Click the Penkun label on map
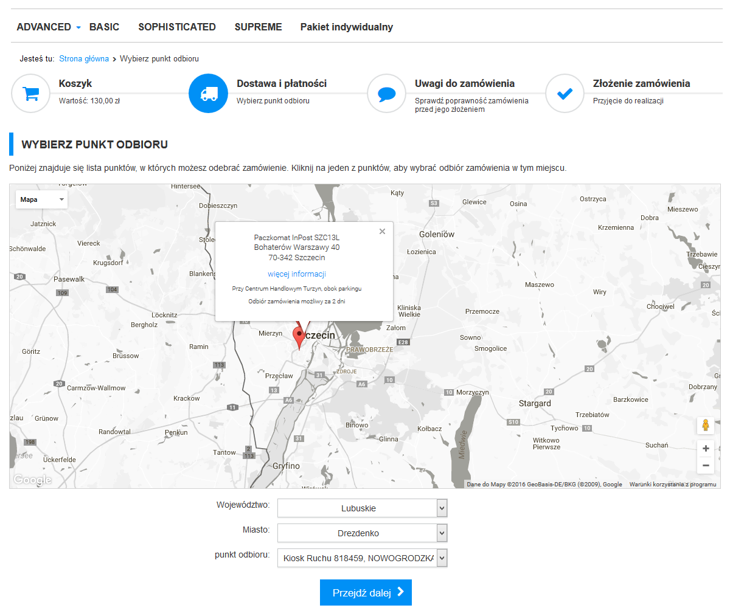Image resolution: width=730 pixels, height=608 pixels. pyautogui.click(x=176, y=433)
